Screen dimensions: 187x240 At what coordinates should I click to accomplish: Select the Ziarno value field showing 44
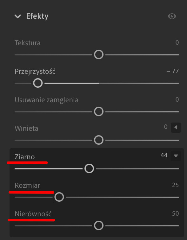coord(164,155)
